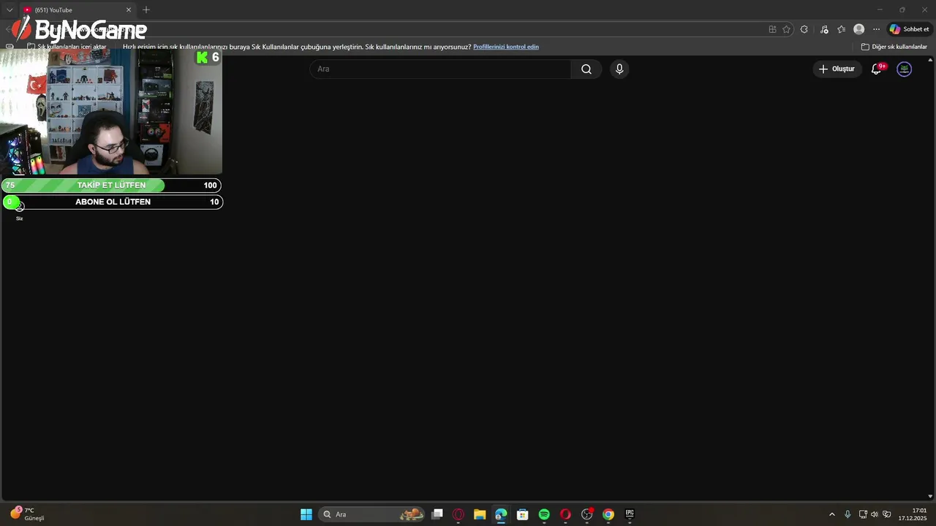Open Copilot Sohbet et button
The image size is (936, 526).
point(909,29)
